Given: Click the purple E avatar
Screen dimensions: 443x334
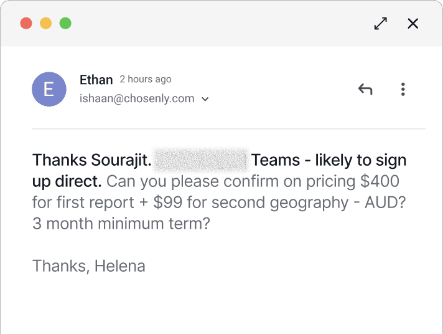Looking at the screenshot, I should pos(49,89).
